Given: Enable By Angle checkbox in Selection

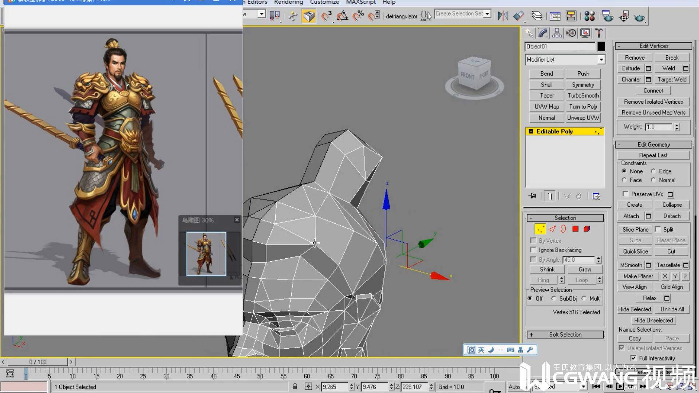Looking at the screenshot, I should pyautogui.click(x=532, y=259).
